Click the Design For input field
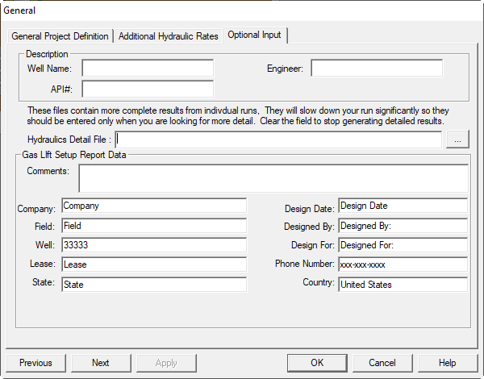Screen dimensions: 484x379 (403, 245)
